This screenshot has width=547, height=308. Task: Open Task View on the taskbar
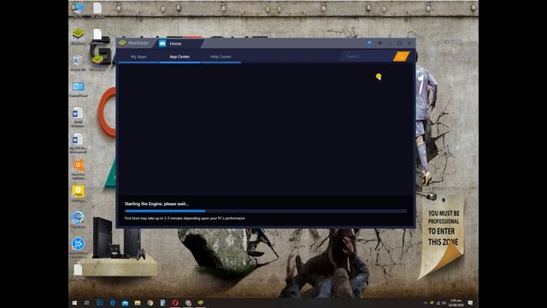(x=87, y=303)
